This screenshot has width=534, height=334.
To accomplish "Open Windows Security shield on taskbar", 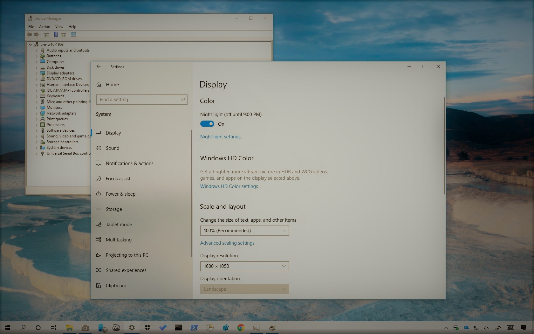I will click(x=147, y=328).
